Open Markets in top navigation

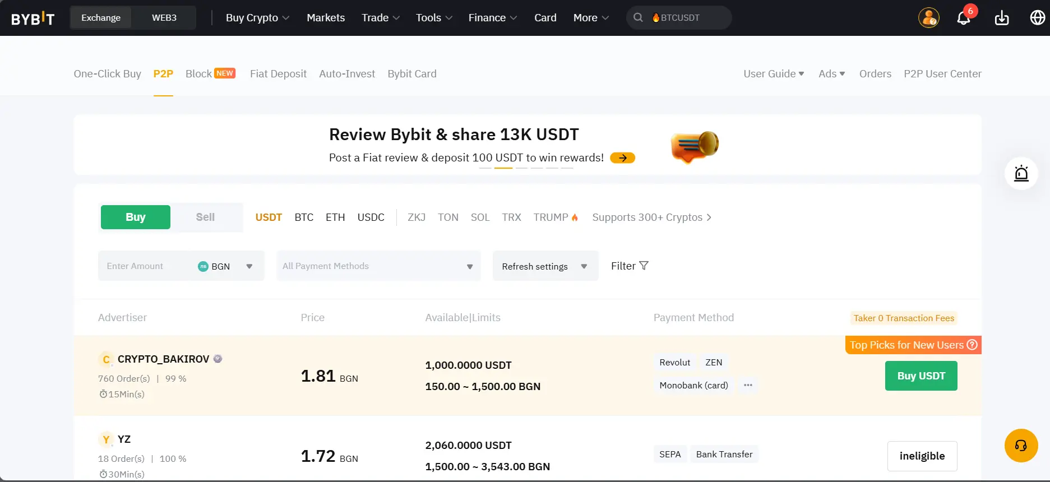[x=326, y=18]
